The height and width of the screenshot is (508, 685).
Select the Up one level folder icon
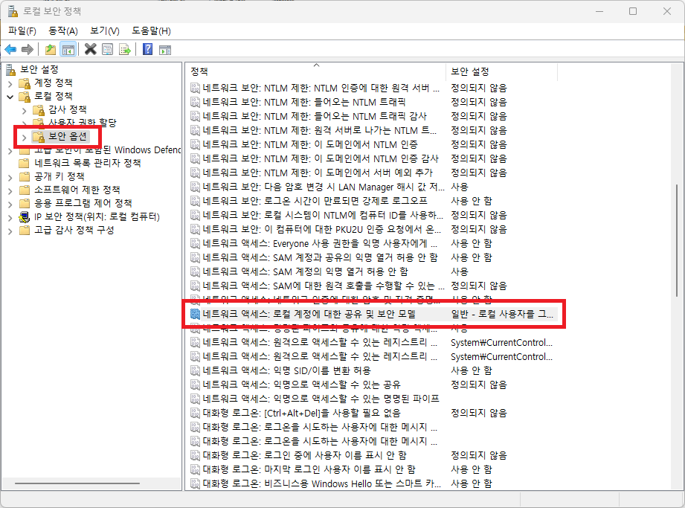pos(49,49)
